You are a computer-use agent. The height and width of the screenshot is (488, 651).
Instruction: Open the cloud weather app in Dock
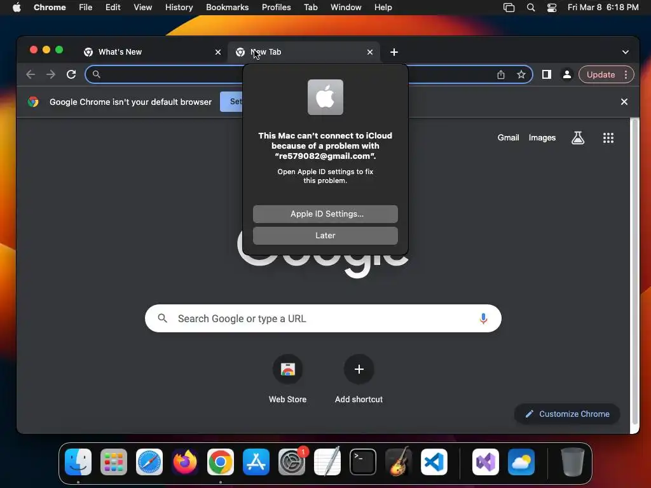[521, 462]
